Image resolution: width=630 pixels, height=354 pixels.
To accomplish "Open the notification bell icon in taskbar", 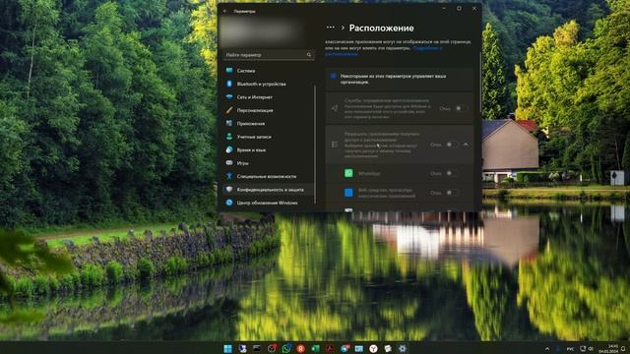I will [624, 349].
